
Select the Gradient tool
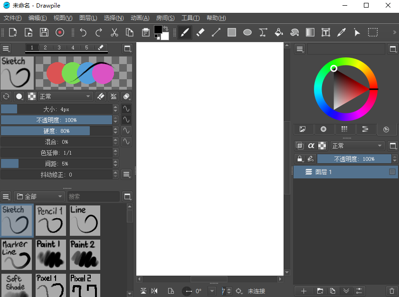[x=310, y=33]
